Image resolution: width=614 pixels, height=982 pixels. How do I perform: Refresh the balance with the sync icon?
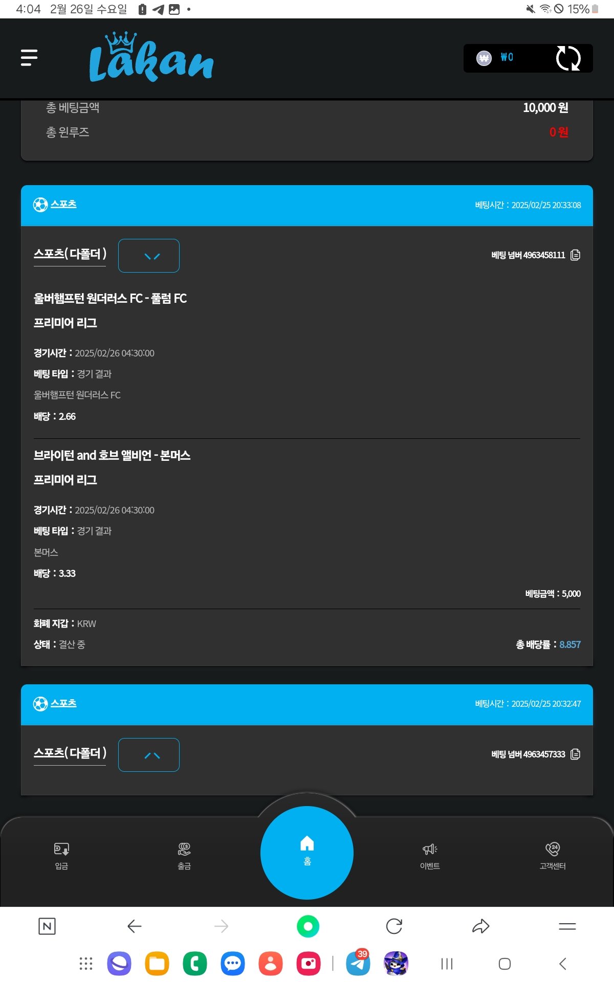(x=568, y=58)
